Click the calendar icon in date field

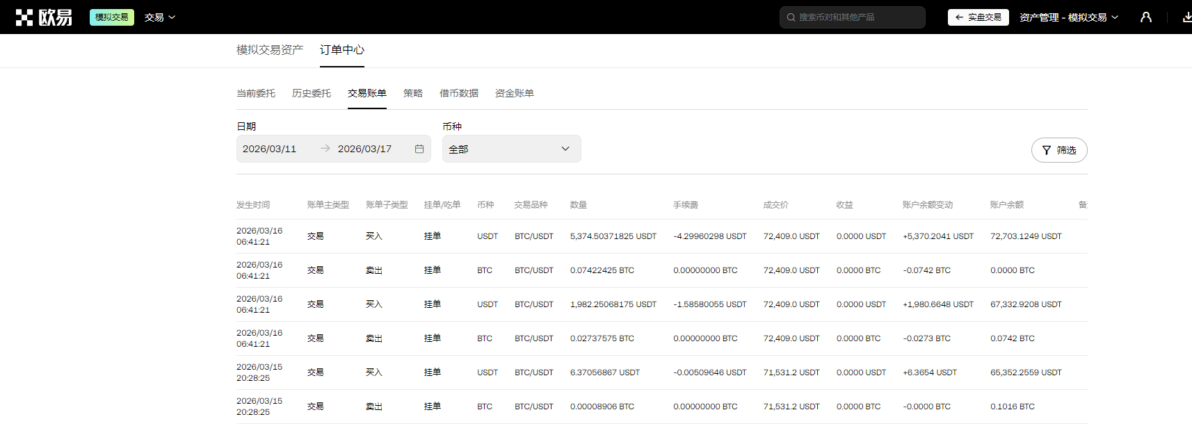419,149
